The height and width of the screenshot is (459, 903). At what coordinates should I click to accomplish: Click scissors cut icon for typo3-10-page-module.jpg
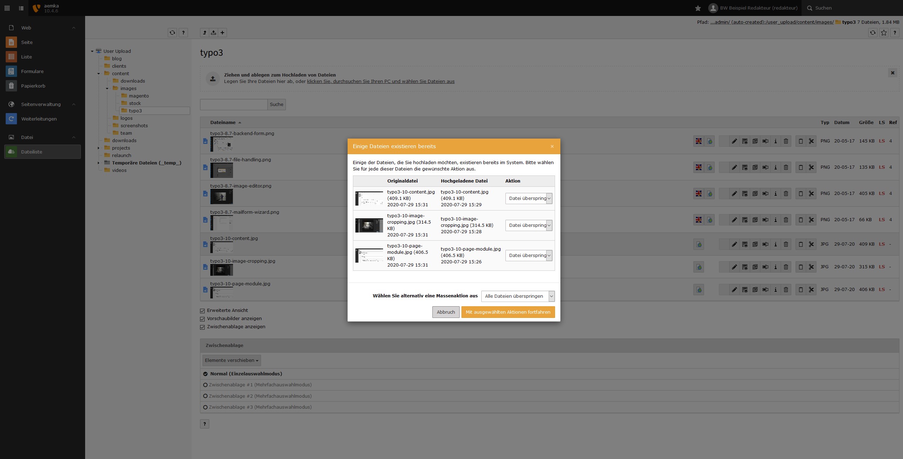(811, 290)
